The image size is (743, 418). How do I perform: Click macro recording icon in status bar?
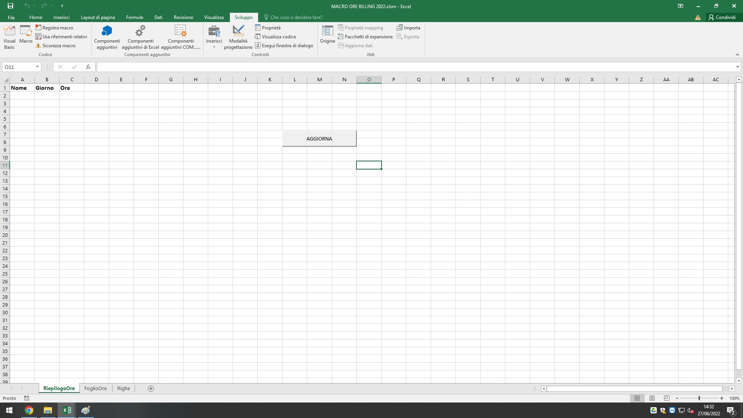coord(26,398)
